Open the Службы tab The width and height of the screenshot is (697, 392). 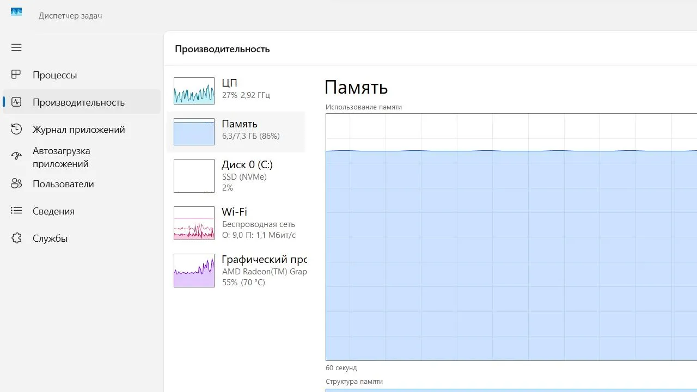pos(82,238)
